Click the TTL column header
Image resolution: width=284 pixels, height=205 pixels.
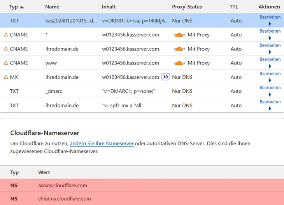click(x=234, y=7)
